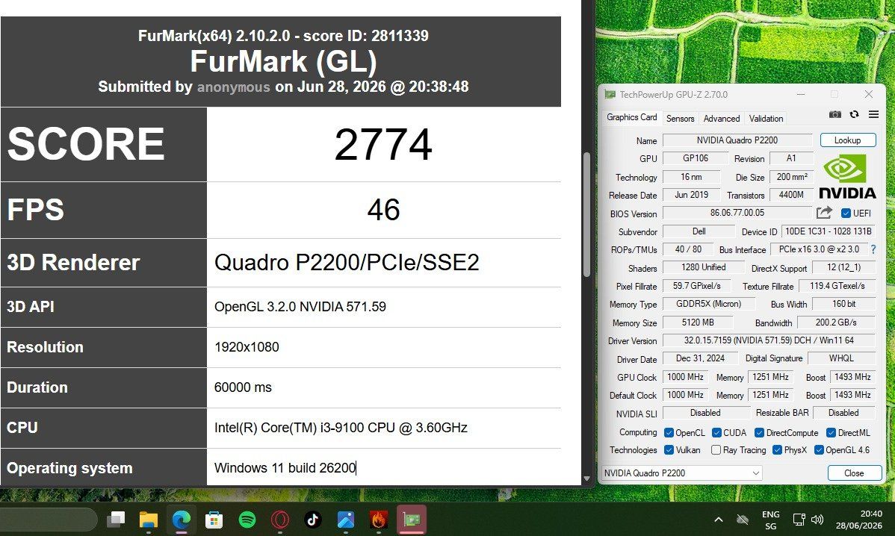The width and height of the screenshot is (895, 536).
Task: Click the NVIDIA logo in GPU-Z
Action: click(847, 176)
